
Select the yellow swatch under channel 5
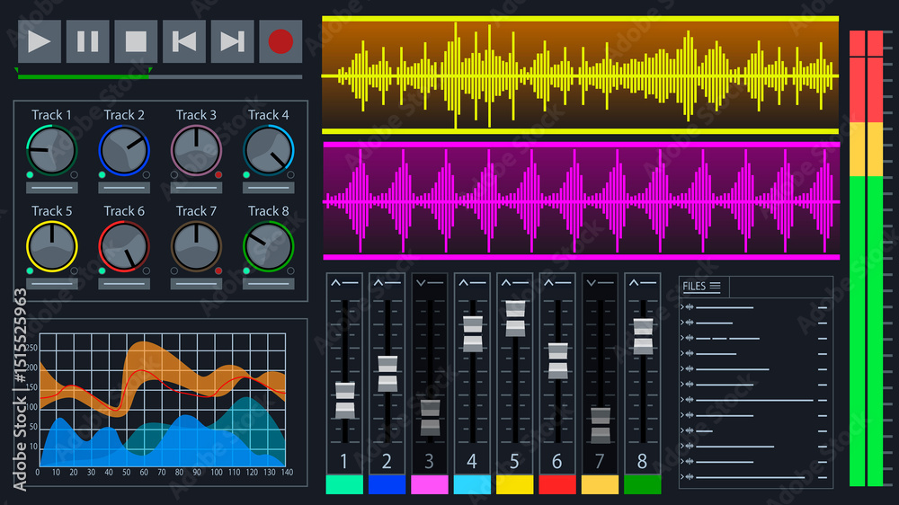pyautogui.click(x=515, y=484)
